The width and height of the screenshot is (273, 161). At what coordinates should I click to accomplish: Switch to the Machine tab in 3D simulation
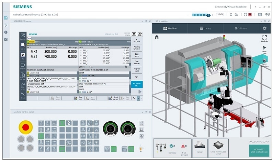(x=170, y=28)
